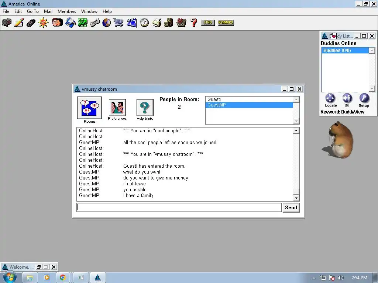Select GuestMP in People in Room list
378x283 pixels.
[249, 105]
